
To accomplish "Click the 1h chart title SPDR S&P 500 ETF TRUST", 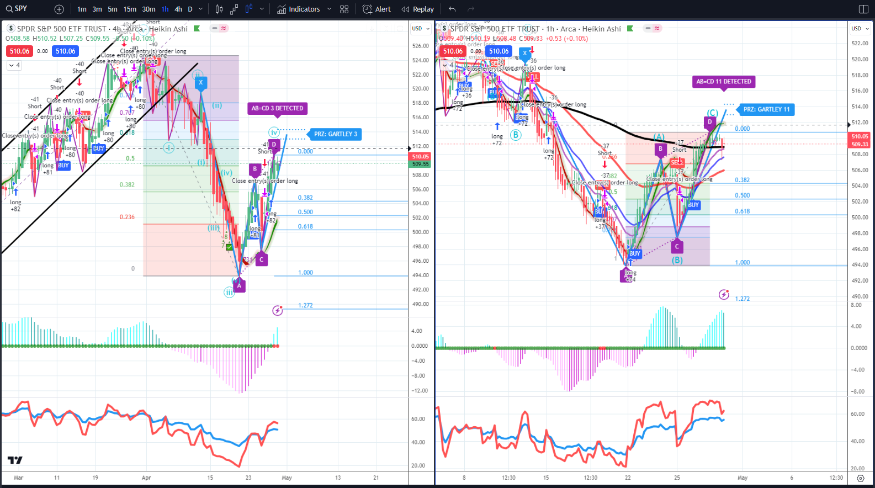I will 495,29.
